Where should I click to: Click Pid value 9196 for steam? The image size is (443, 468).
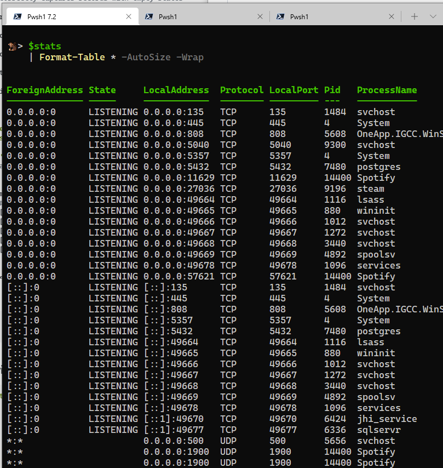(x=335, y=189)
